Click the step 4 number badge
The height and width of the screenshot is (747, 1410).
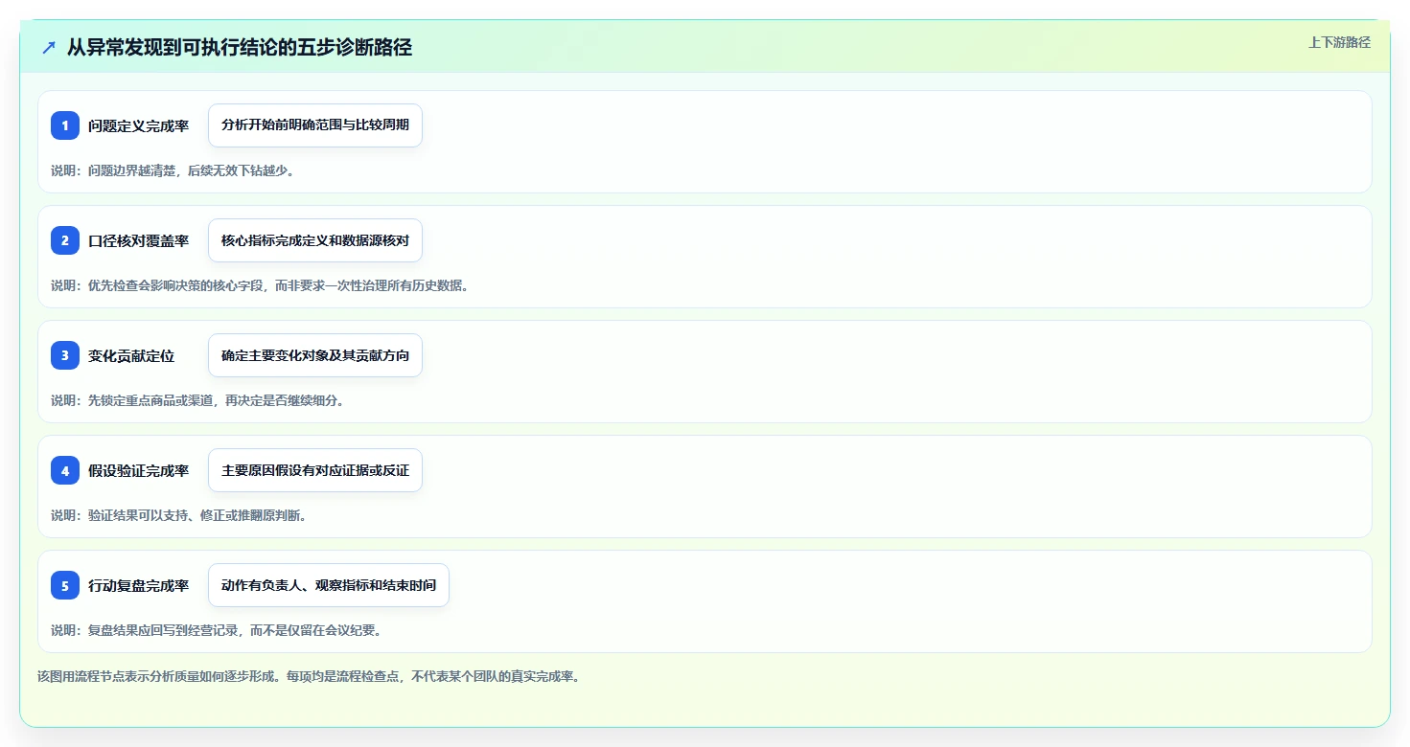point(65,470)
